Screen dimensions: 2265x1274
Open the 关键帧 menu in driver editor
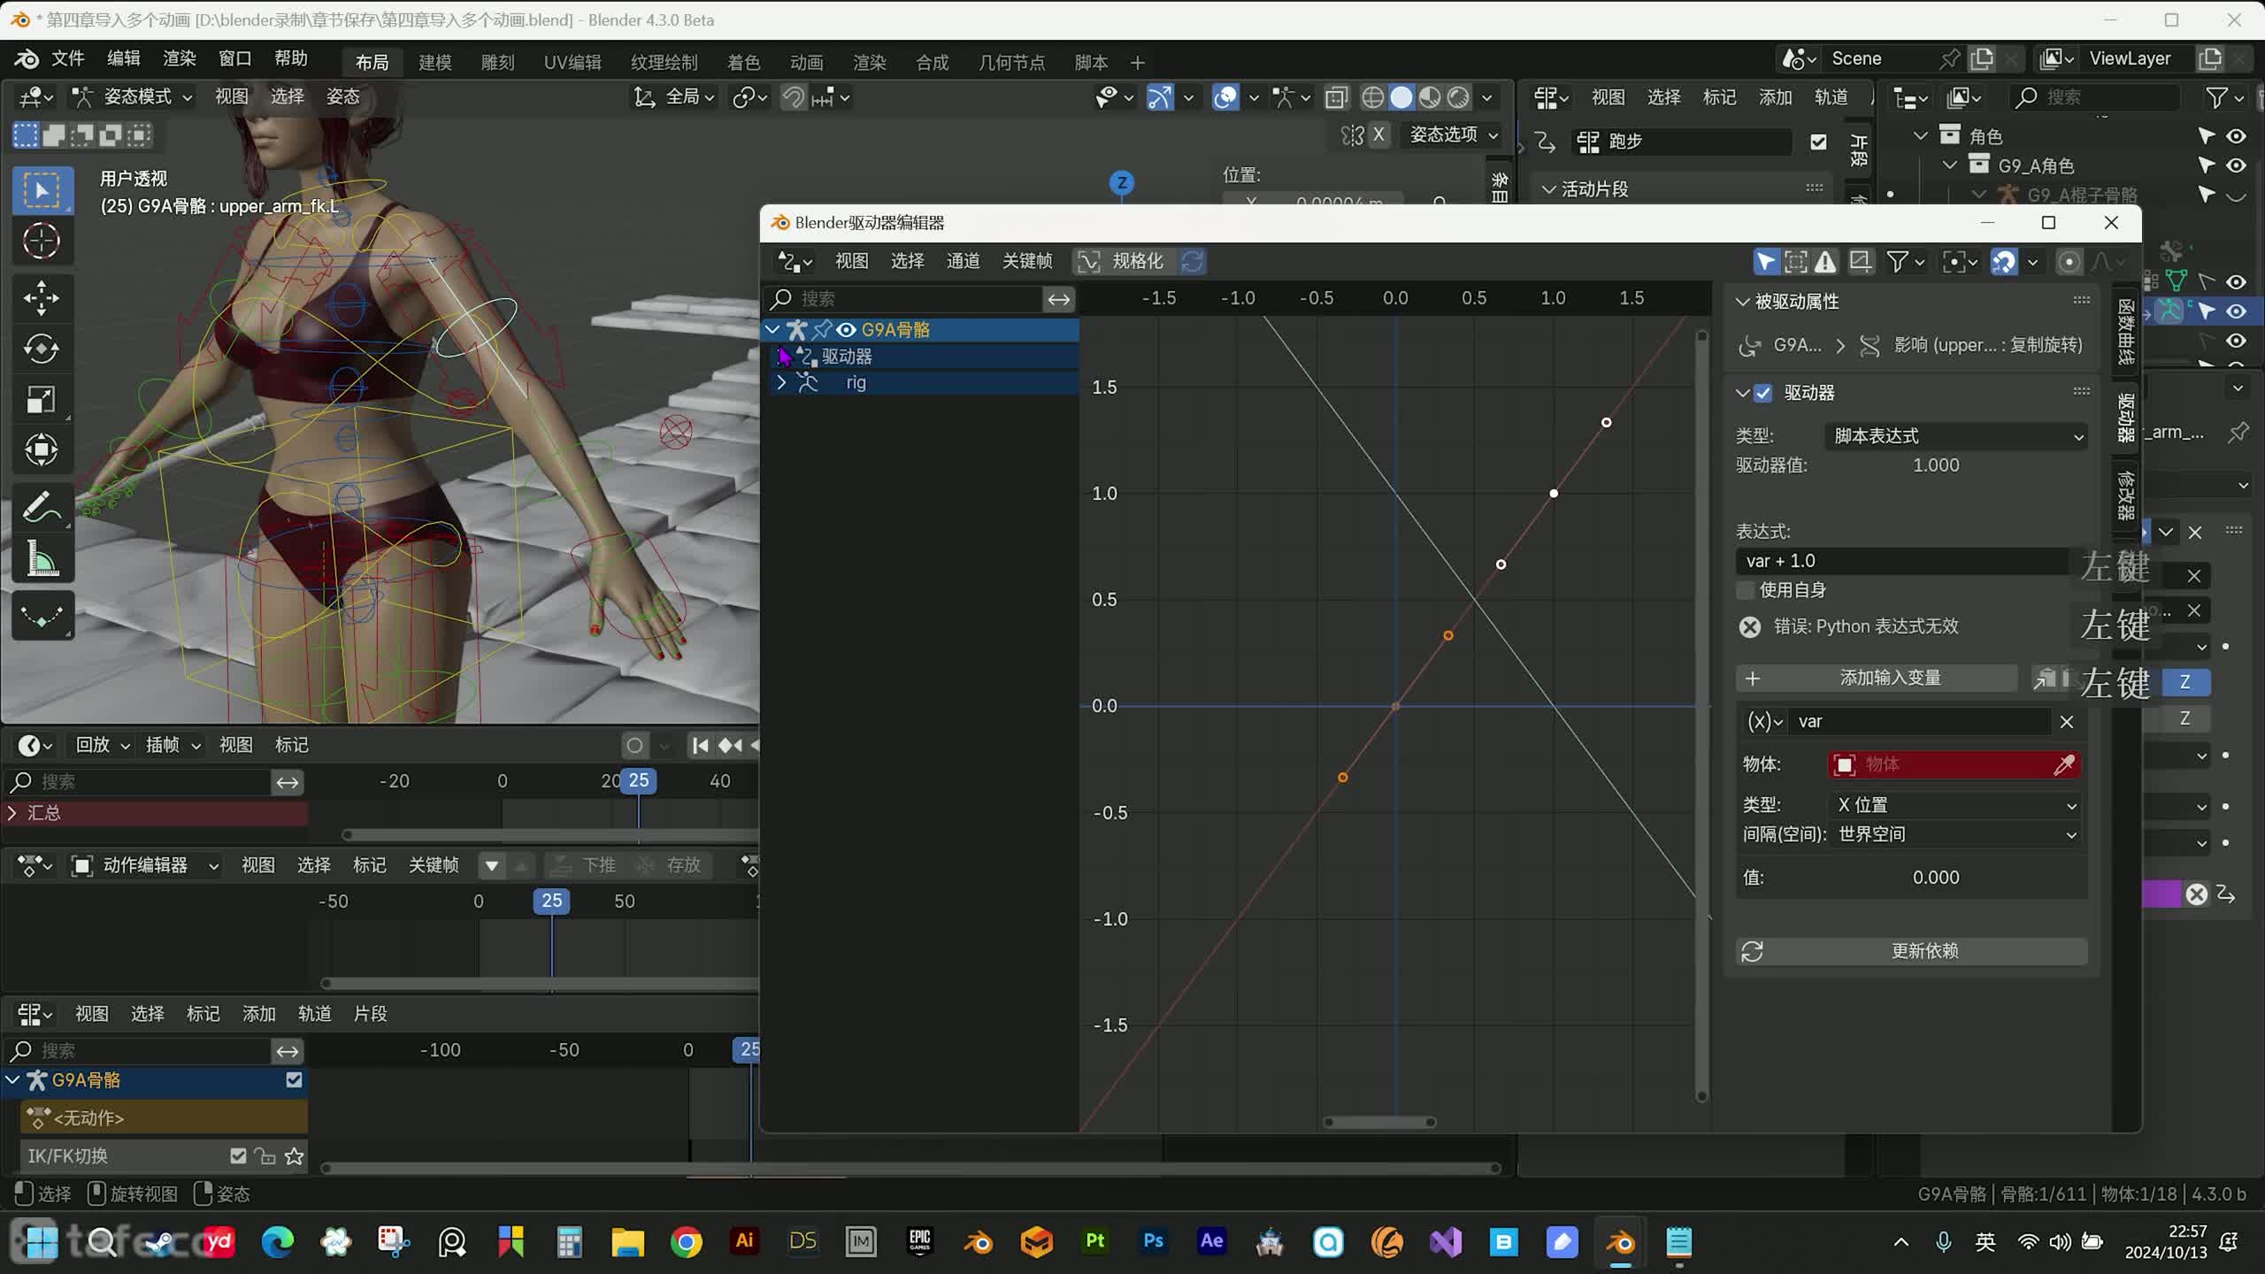tap(1027, 261)
